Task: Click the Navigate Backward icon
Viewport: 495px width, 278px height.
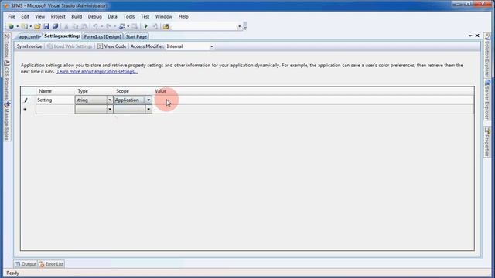Action: (122, 26)
